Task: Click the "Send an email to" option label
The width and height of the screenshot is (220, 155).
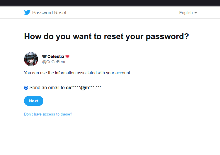Action: (x=47, y=87)
